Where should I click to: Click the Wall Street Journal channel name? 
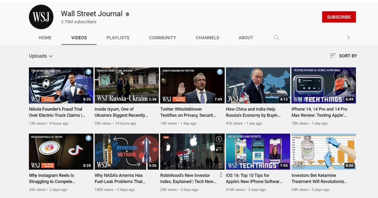pyautogui.click(x=92, y=14)
